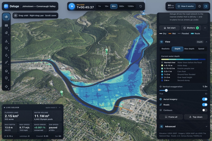Click the apple metal-3 backend label
Viewport: 212px width, 141px height.
tap(51, 108)
